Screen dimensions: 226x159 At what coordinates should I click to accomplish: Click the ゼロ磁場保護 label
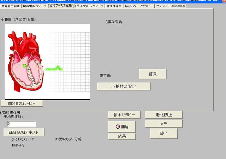tap(10, 113)
